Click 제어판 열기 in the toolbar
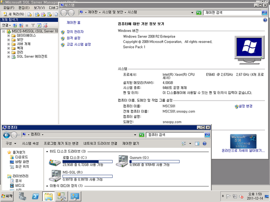Screen dimensions: 270x202 [130, 144]
